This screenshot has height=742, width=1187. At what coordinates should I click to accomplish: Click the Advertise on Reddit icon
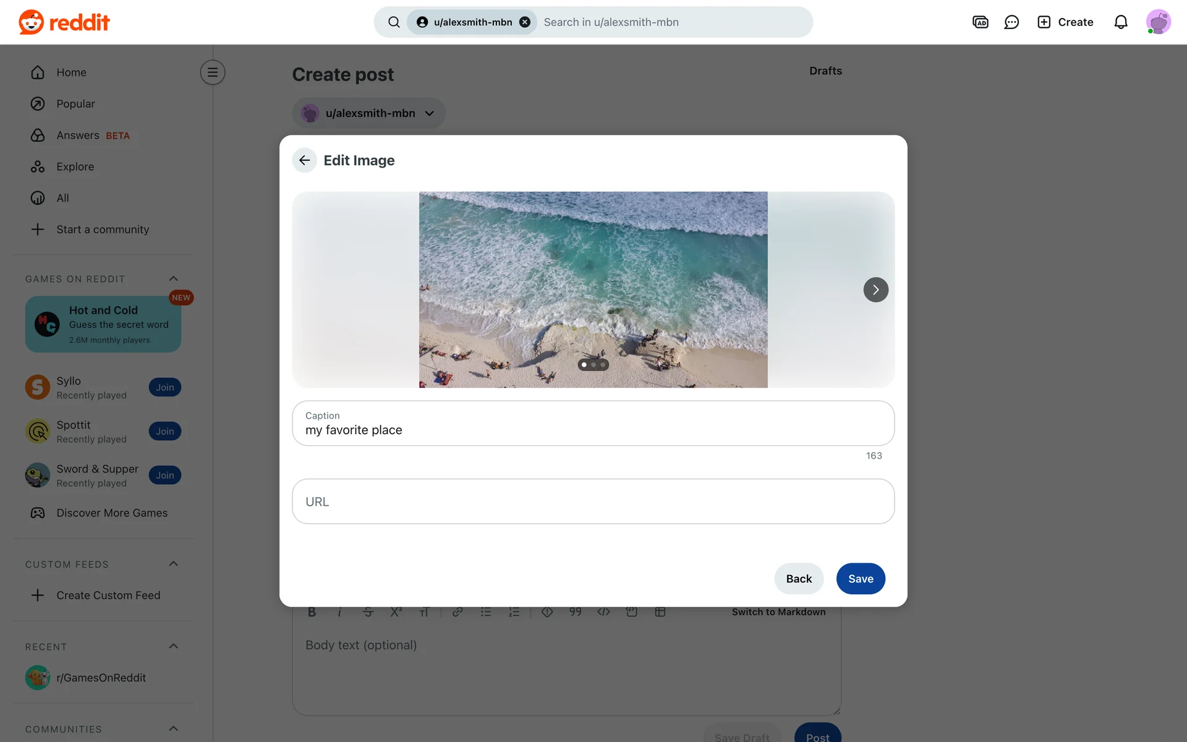coord(980,22)
